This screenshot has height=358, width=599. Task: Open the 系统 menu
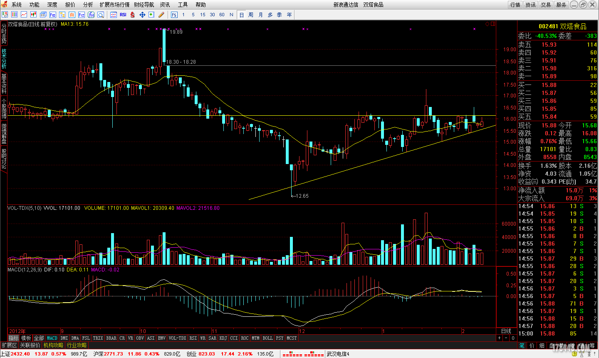click(x=16, y=5)
